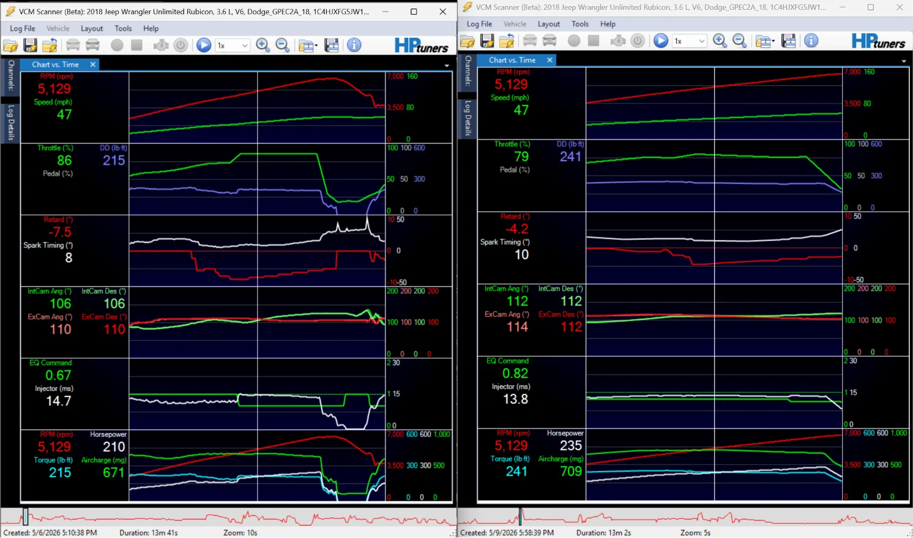The image size is (913, 538).
Task: Open the right window's 1x speed dropdown
Action: coord(690,41)
